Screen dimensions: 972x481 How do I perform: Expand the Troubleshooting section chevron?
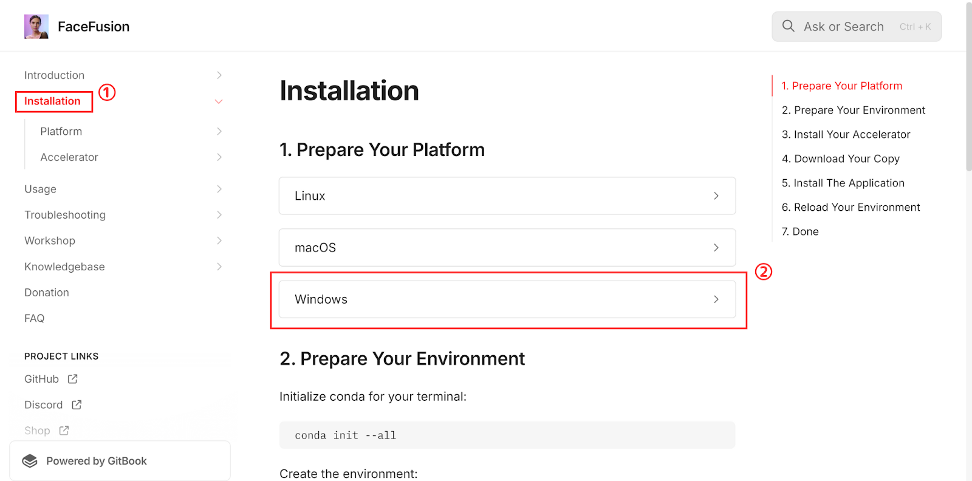coord(219,215)
